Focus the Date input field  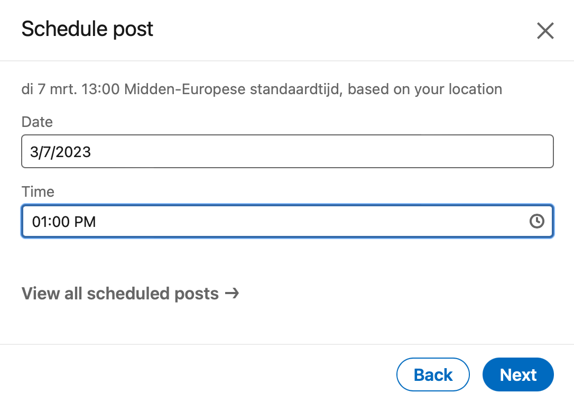pyautogui.click(x=288, y=151)
